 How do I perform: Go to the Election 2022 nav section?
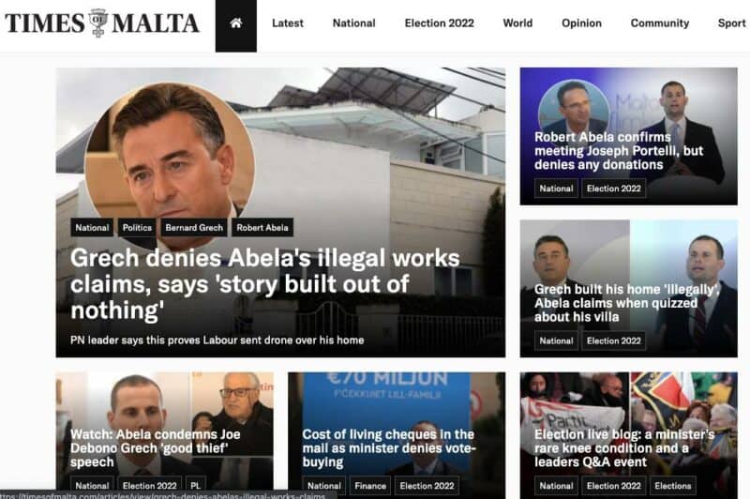pyautogui.click(x=439, y=23)
